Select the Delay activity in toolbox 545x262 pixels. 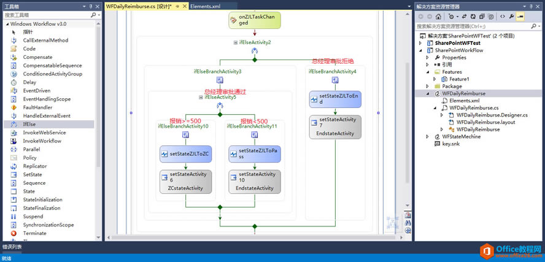coord(29,82)
